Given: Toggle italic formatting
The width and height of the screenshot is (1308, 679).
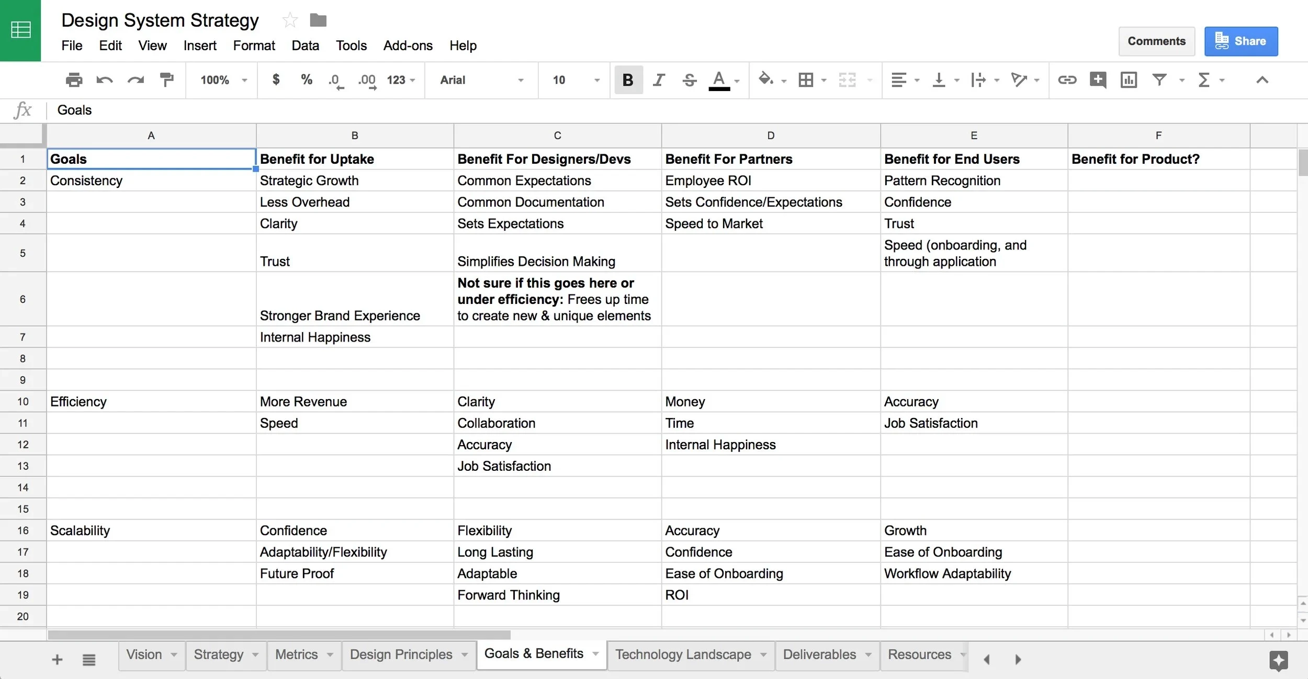Looking at the screenshot, I should pos(659,80).
